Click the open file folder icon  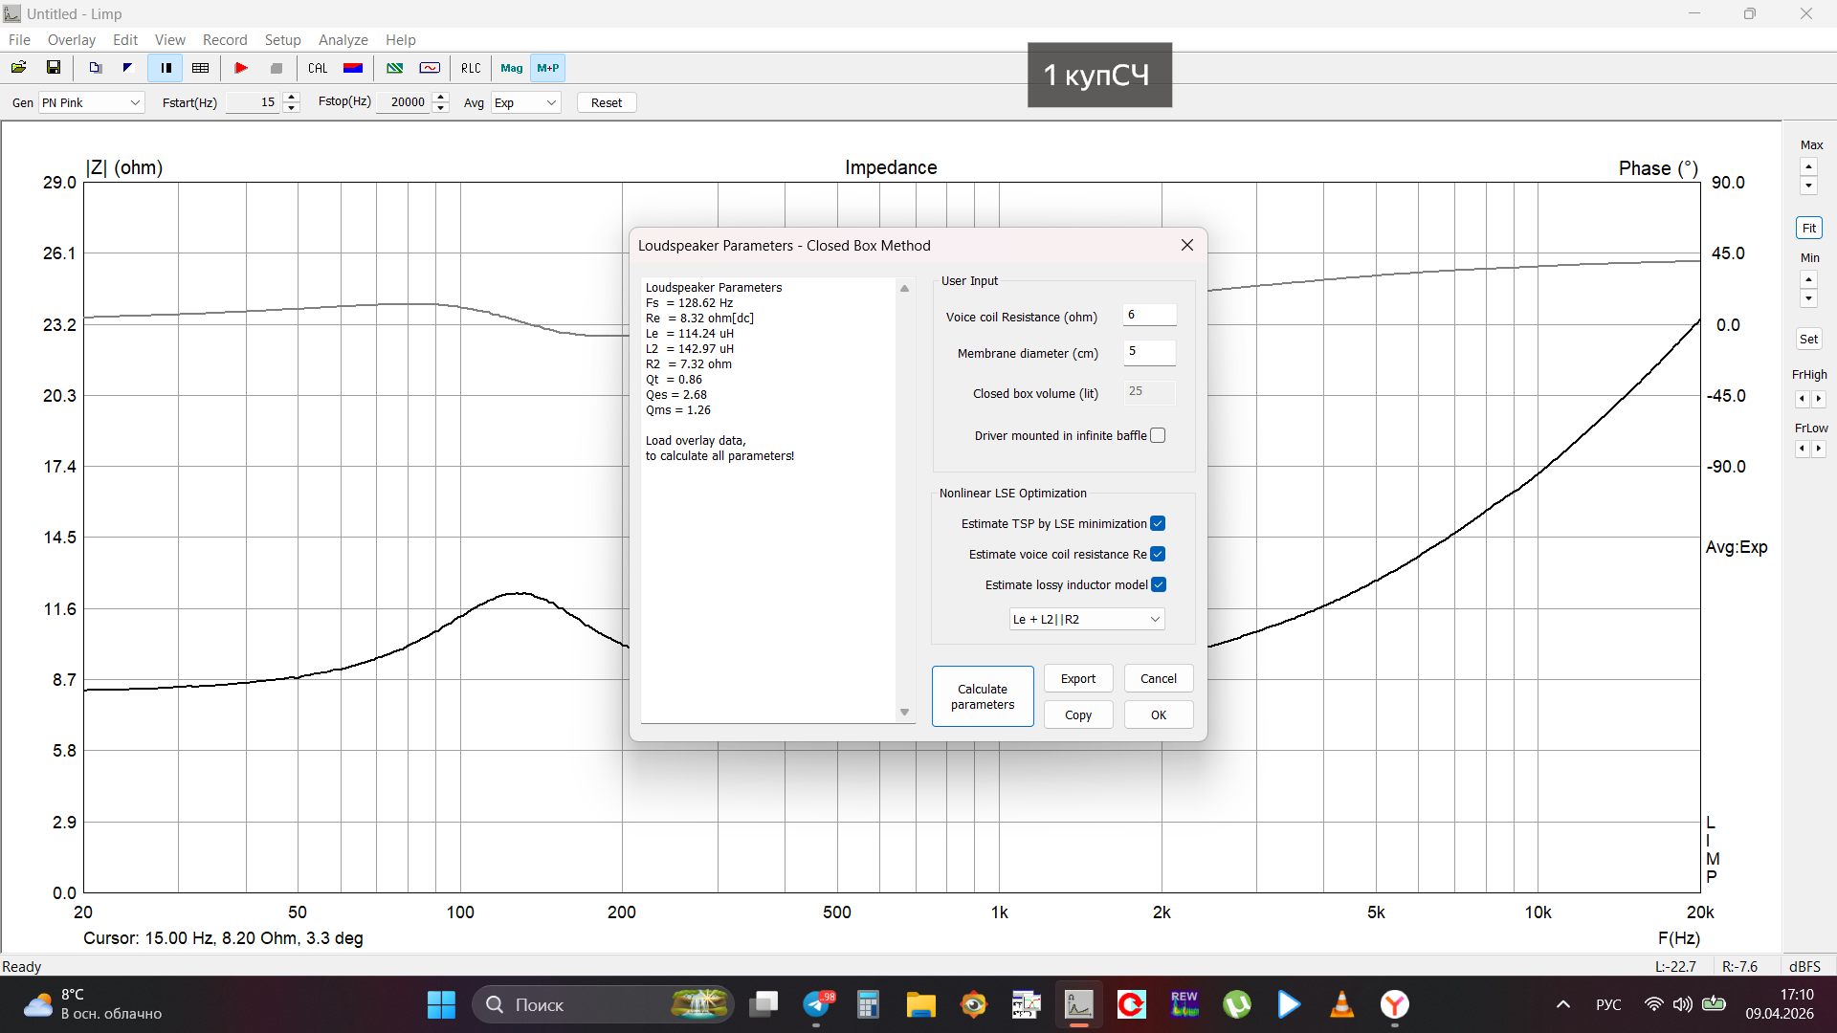18,68
